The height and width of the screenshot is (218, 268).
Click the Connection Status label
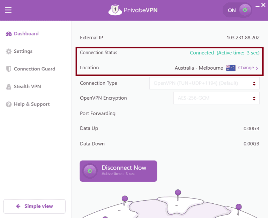click(98, 53)
